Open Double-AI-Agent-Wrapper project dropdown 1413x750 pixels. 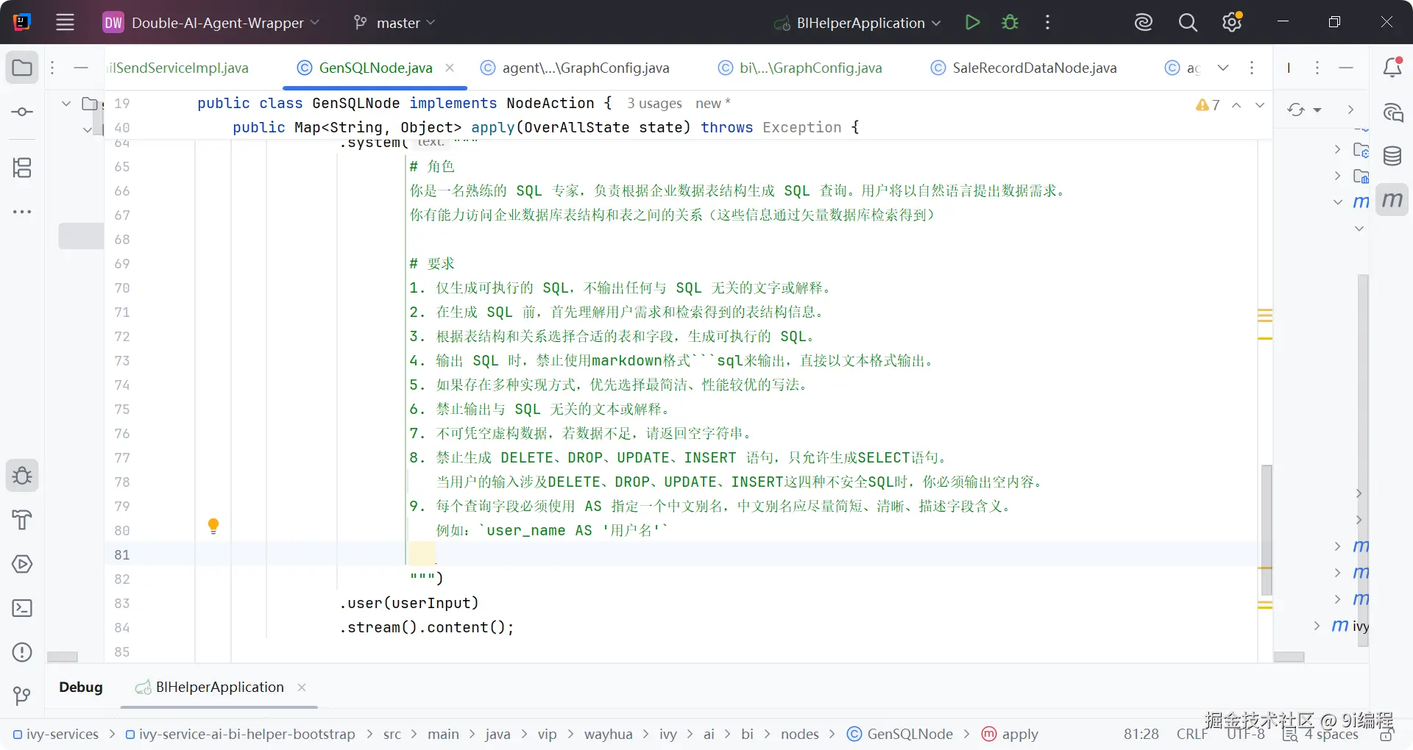click(x=211, y=23)
